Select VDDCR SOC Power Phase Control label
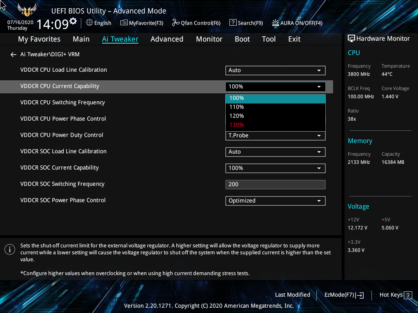418x313 pixels. pyautogui.click(x=63, y=201)
